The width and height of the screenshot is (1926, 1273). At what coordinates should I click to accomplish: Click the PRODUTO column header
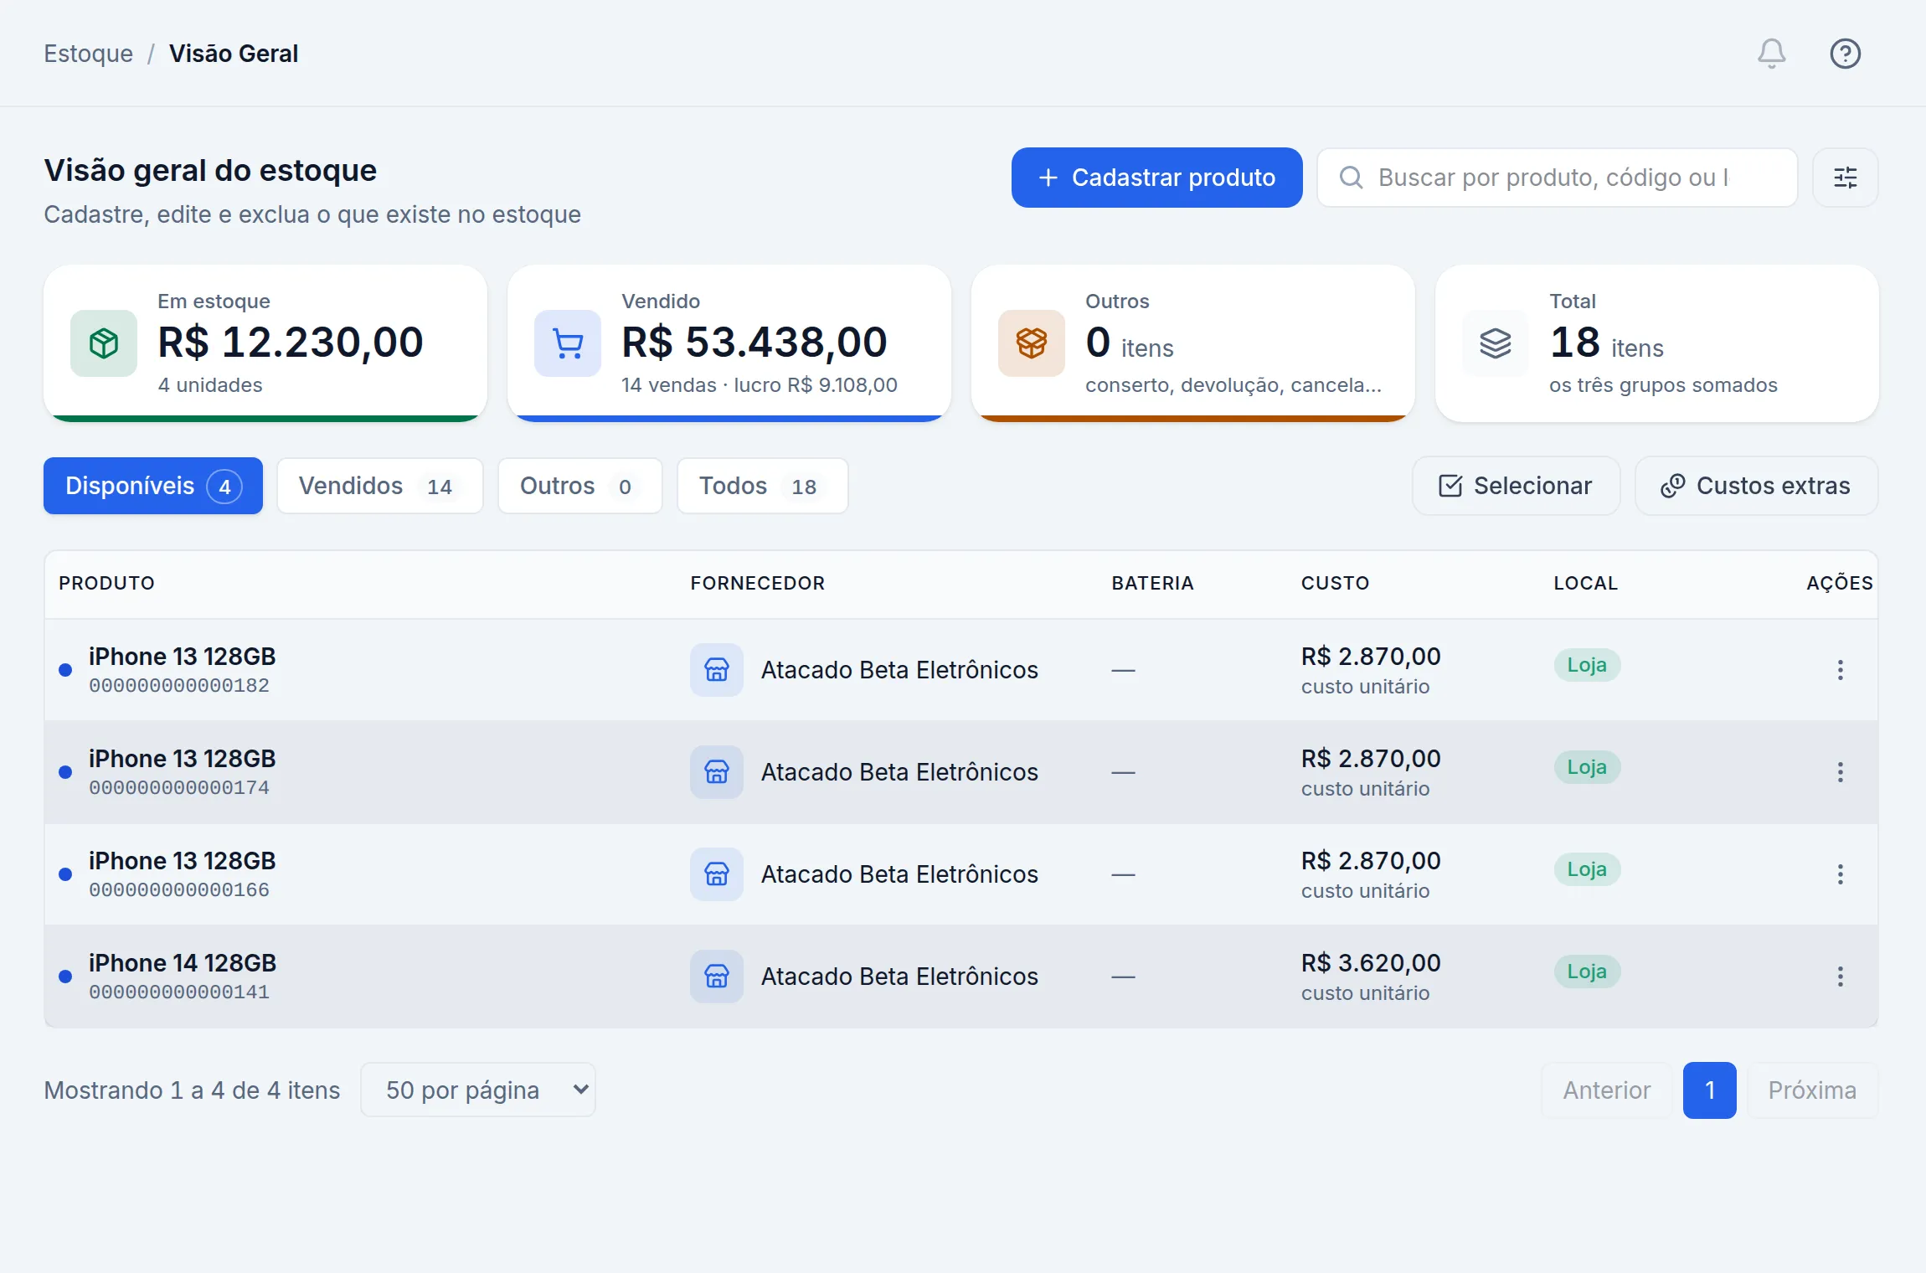tap(106, 583)
